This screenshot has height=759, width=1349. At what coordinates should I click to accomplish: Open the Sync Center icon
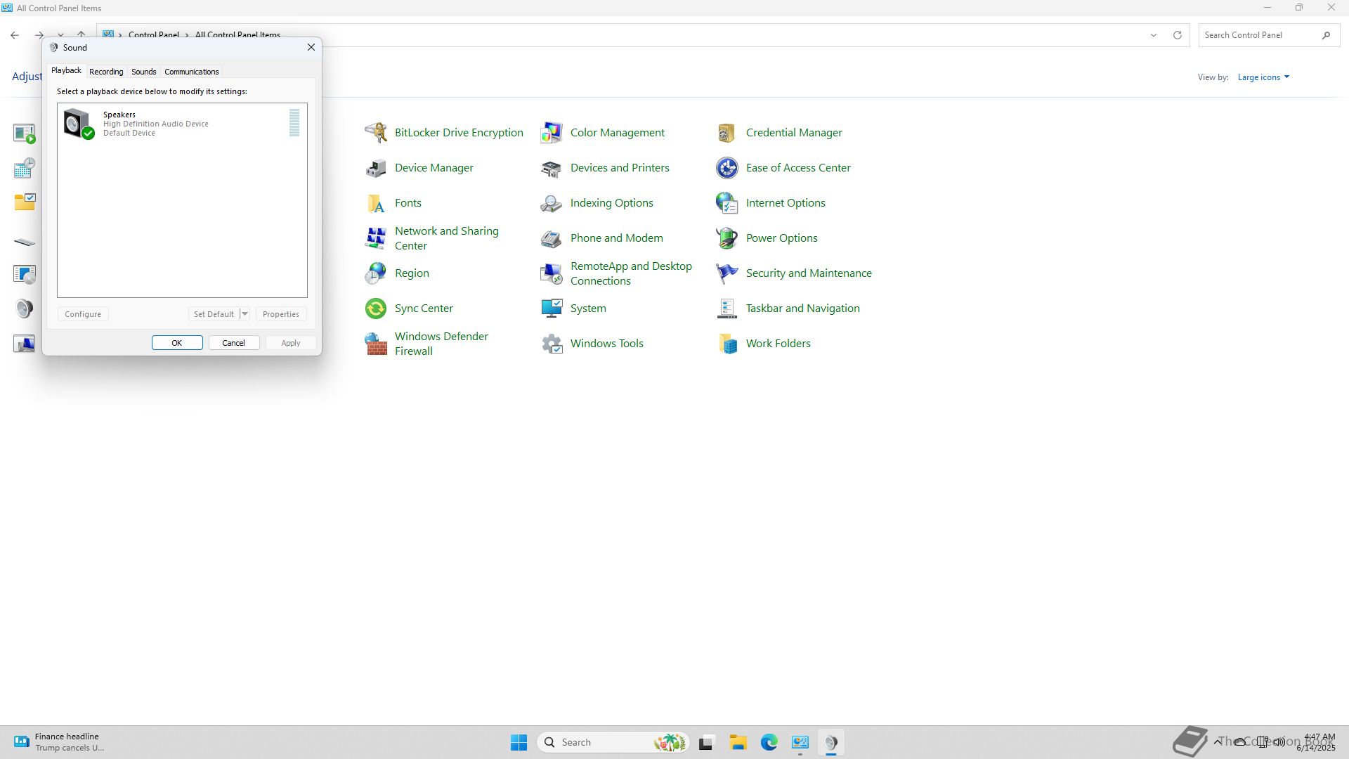(x=376, y=309)
